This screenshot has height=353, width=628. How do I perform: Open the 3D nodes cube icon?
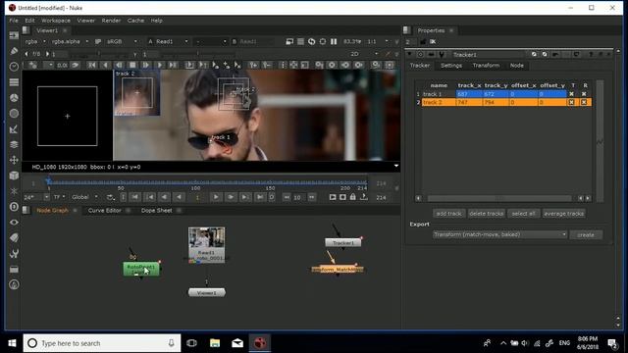tap(14, 176)
